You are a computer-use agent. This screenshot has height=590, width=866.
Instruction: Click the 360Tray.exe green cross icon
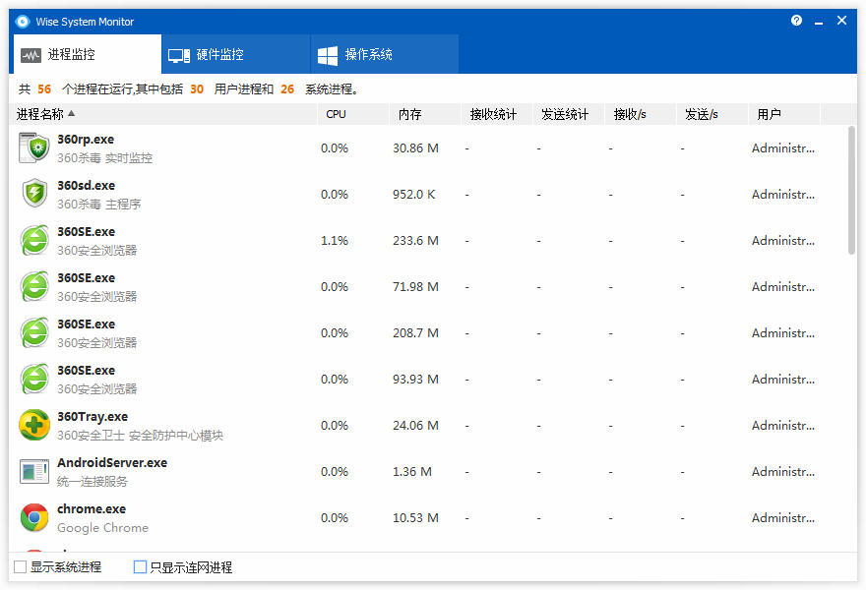pyautogui.click(x=33, y=424)
